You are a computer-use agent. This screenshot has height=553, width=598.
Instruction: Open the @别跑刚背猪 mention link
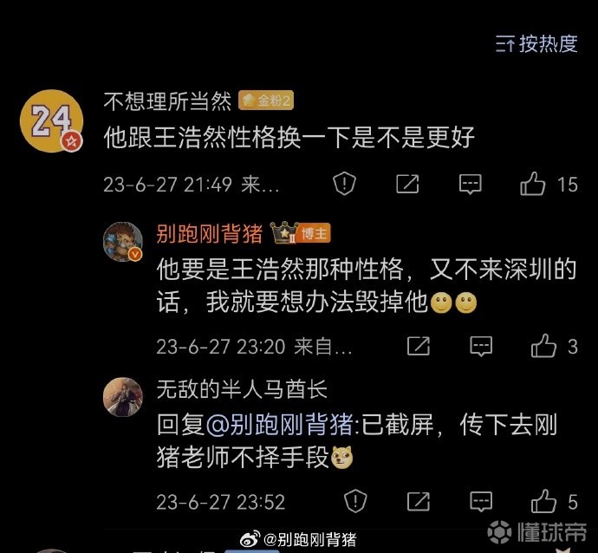click(x=280, y=425)
